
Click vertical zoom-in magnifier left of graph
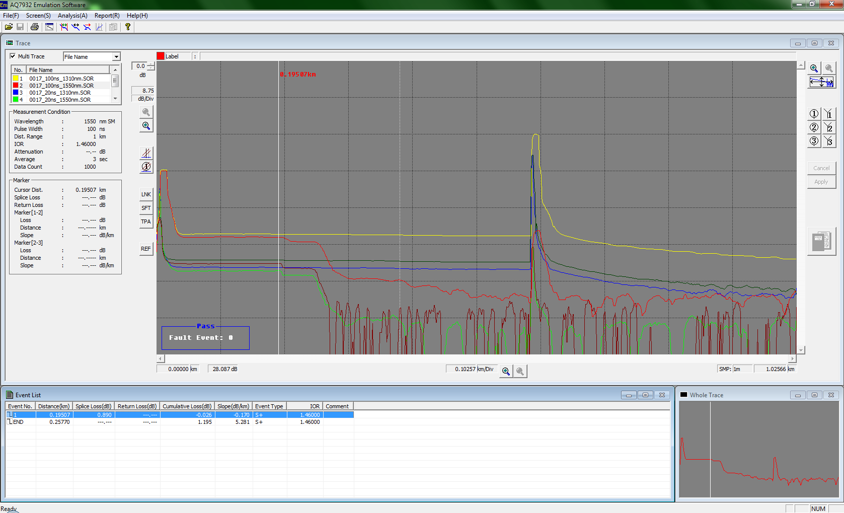click(x=146, y=126)
